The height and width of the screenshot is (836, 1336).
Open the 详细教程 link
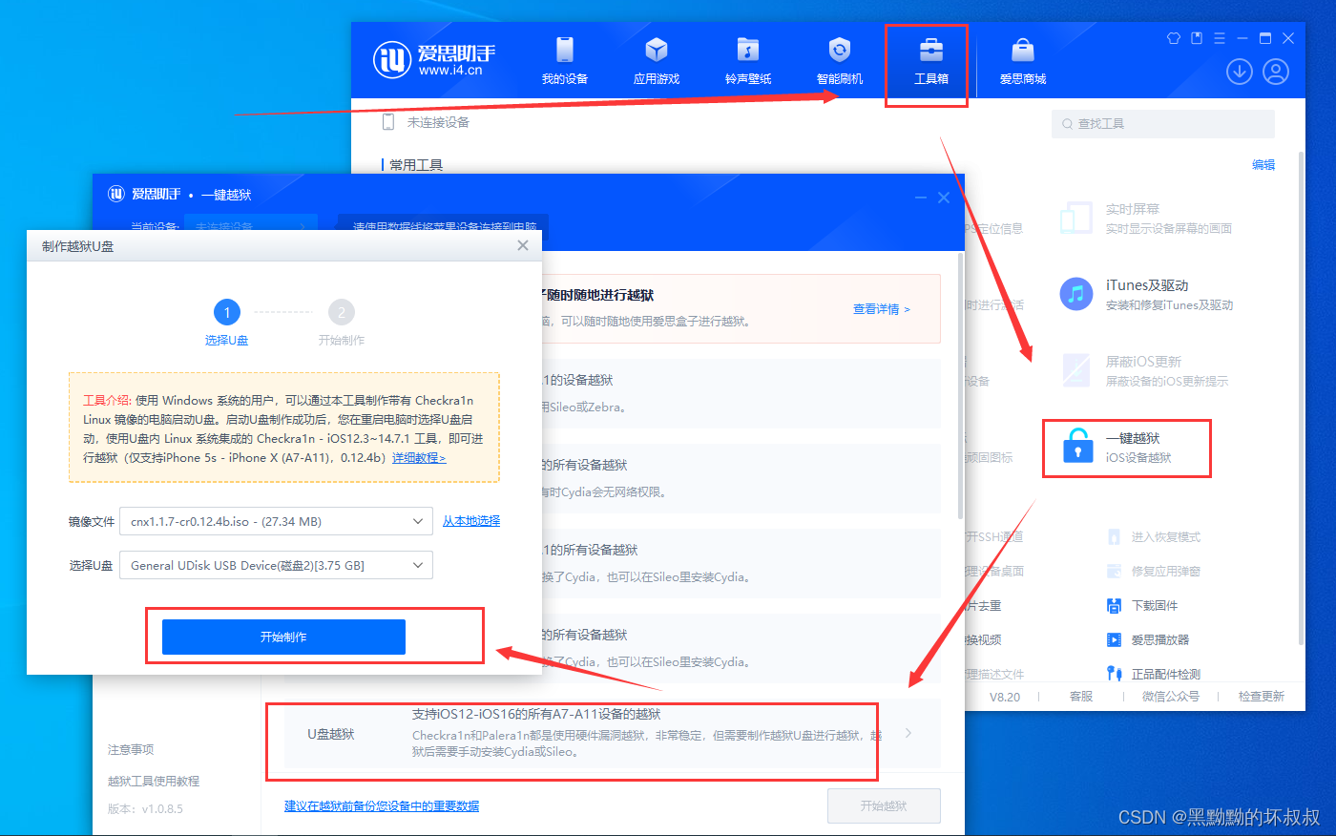pyautogui.click(x=419, y=458)
